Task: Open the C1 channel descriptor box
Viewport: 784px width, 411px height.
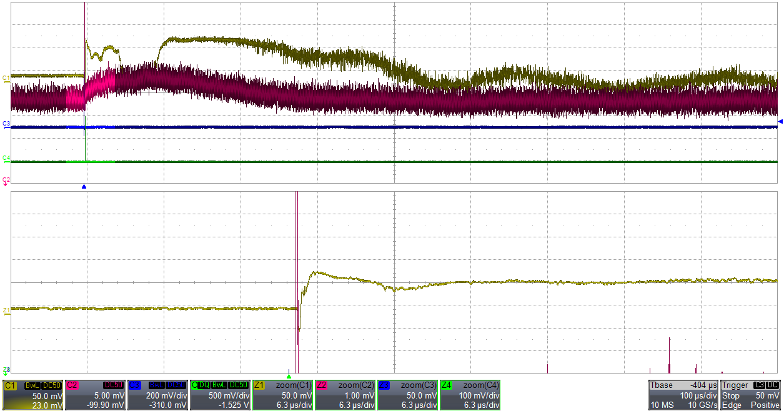Action: point(33,395)
